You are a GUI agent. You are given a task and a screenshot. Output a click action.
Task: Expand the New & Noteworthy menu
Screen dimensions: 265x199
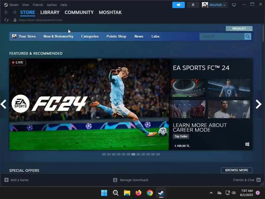coord(58,36)
